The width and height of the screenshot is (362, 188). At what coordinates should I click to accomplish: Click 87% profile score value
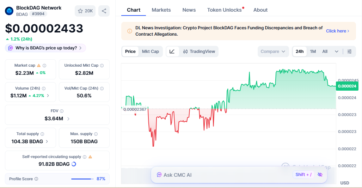click(x=101, y=179)
